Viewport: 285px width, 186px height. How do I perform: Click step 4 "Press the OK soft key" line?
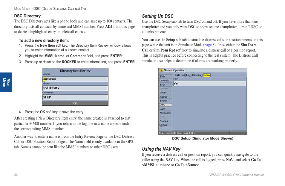[x=51, y=112]
